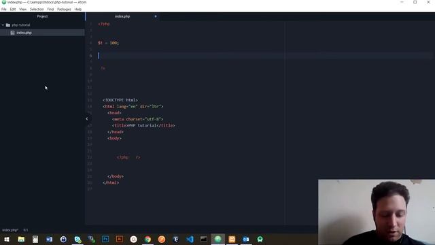Screen dimensions: 435x245
Task: Click the modified dot on index.php tab
Action: 156,16
